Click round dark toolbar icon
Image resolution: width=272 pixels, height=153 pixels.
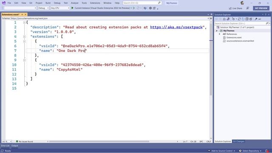point(150,8)
